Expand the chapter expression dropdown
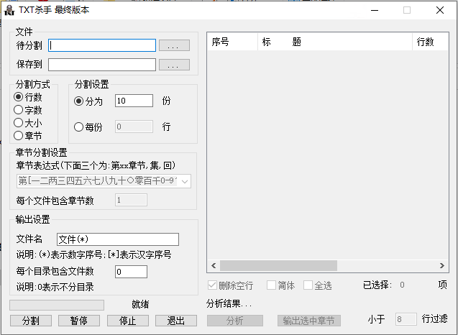Image resolution: width=458 pixels, height=335 pixels. click(x=186, y=181)
